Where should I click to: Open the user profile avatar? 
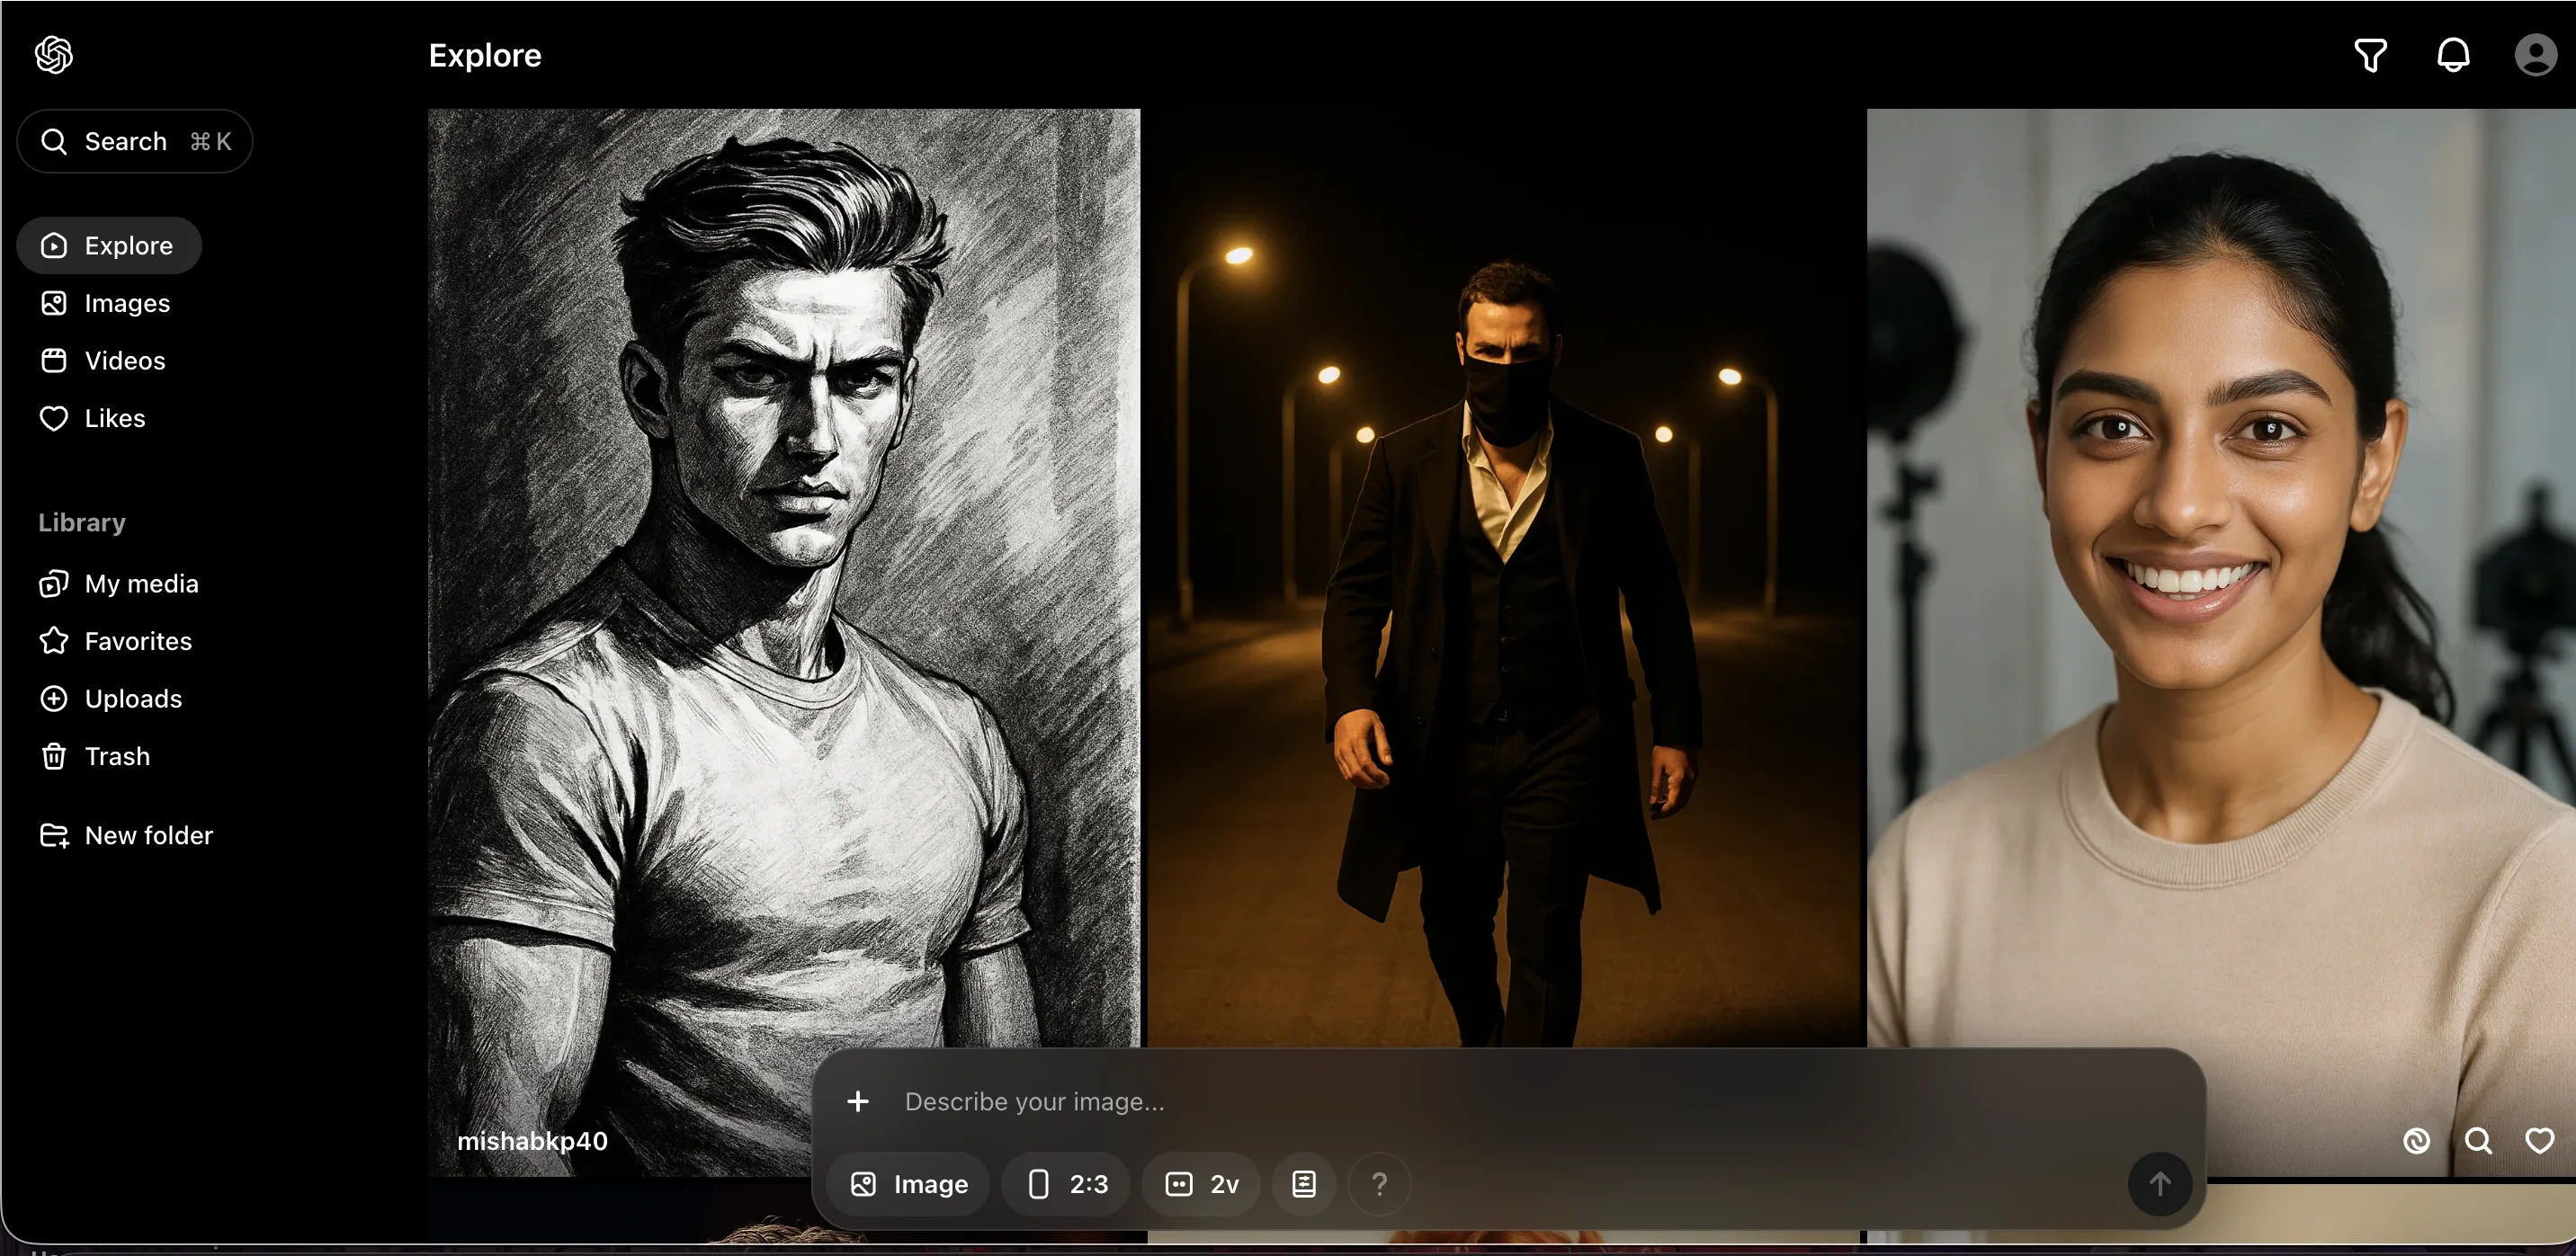coord(2535,55)
